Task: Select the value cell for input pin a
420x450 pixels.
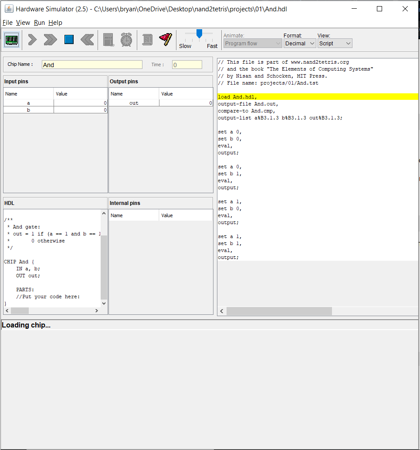Action: 81,103
